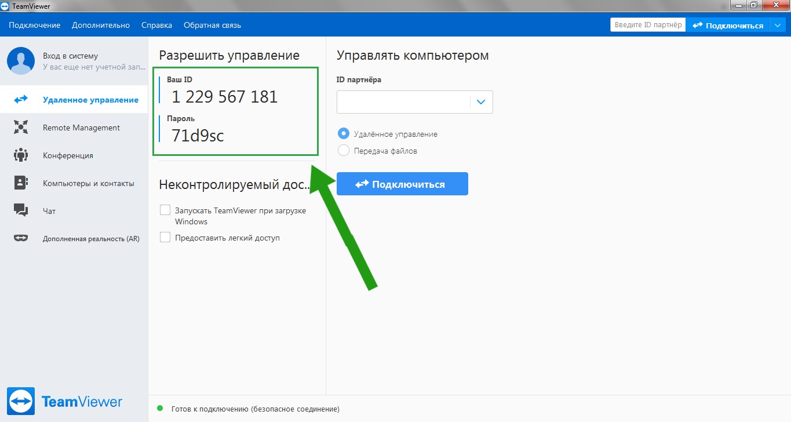The height and width of the screenshot is (422, 791).
Task: Click the Разрешить управление heading
Action: point(229,56)
